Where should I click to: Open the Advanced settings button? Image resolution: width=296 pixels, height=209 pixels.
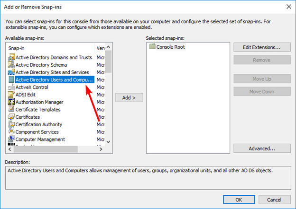(x=262, y=148)
